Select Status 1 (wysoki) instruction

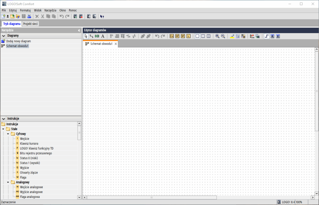(x=30, y=163)
